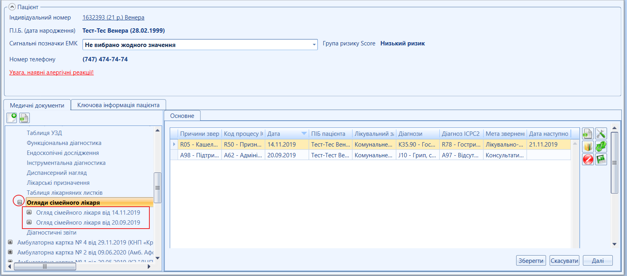This screenshot has height=276, width=627.
Task: Click the Діагноз ICPC2 column header
Action: click(461, 134)
